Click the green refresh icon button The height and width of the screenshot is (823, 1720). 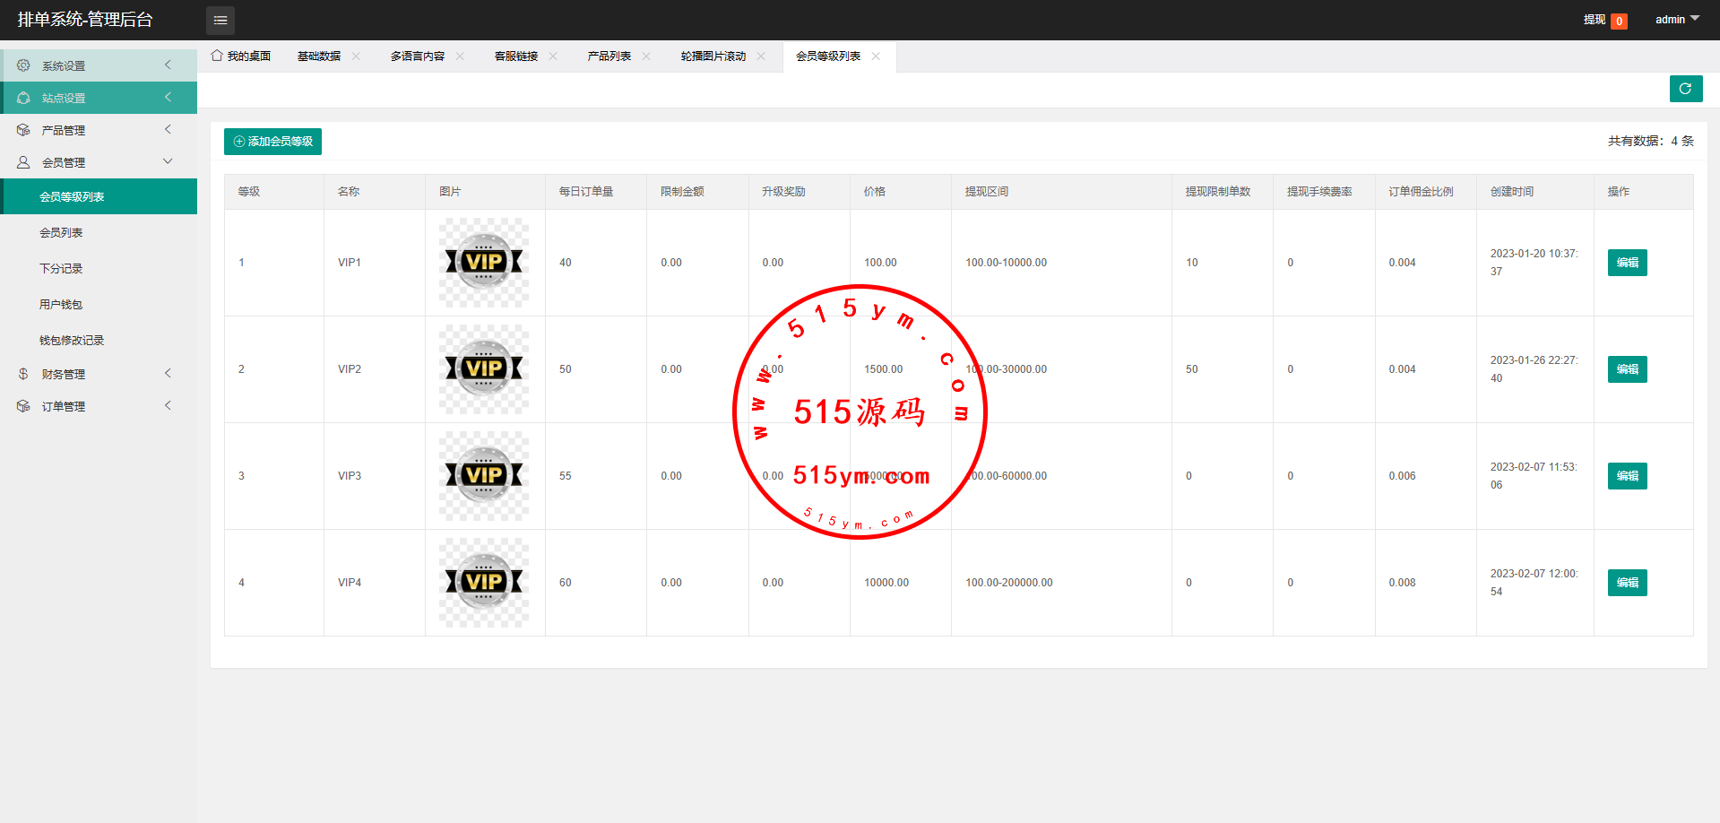tap(1685, 89)
